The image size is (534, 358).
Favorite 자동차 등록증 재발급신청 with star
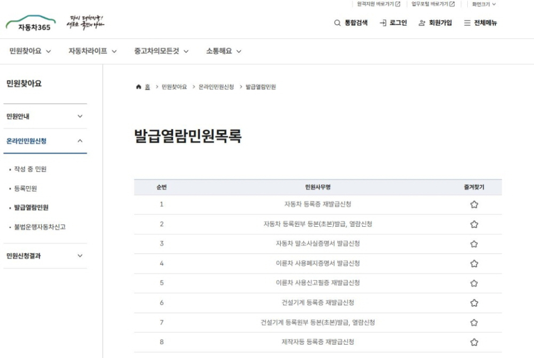point(474,205)
